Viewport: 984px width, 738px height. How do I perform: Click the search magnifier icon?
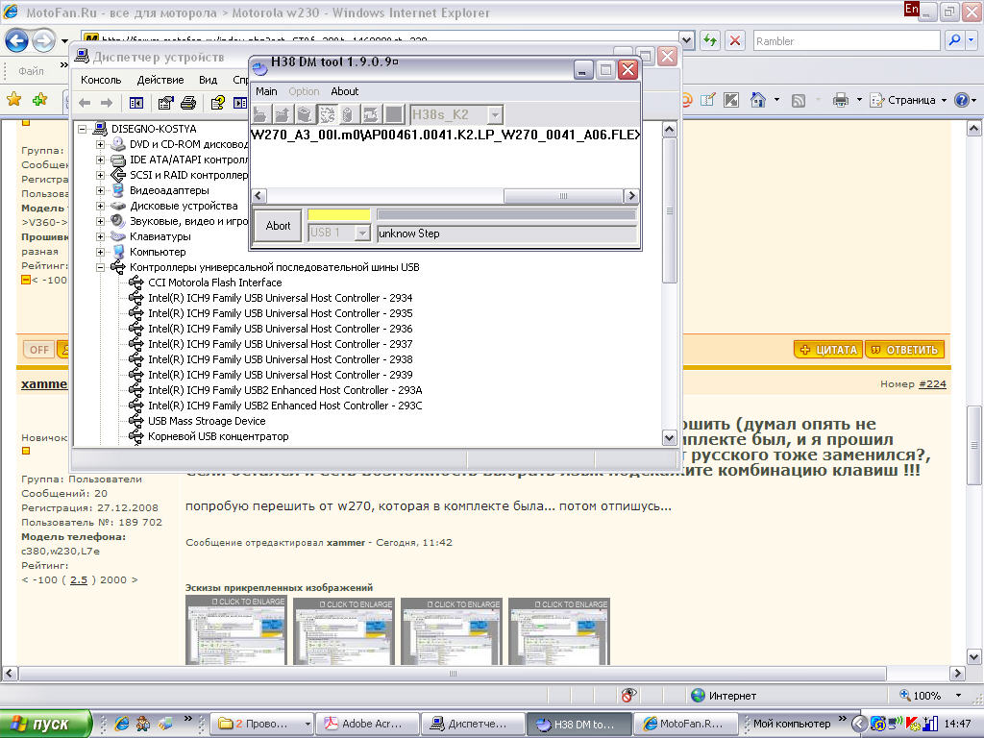955,41
